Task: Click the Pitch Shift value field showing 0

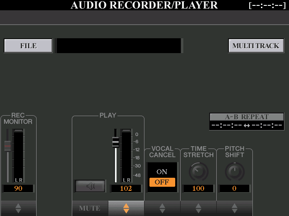Action: coord(234,189)
